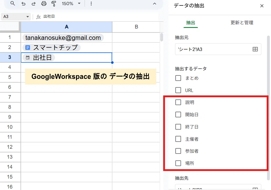Check the 終了日 checkbox
The height and width of the screenshot is (190, 271).
point(178,127)
